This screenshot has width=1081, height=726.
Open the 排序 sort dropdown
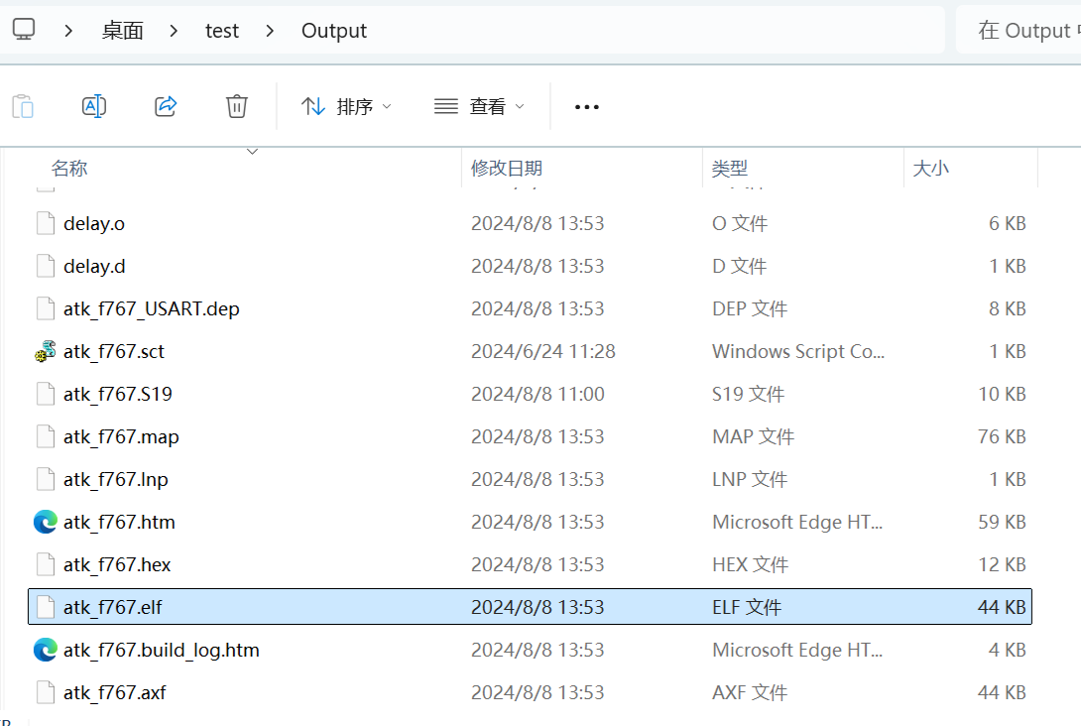(346, 106)
